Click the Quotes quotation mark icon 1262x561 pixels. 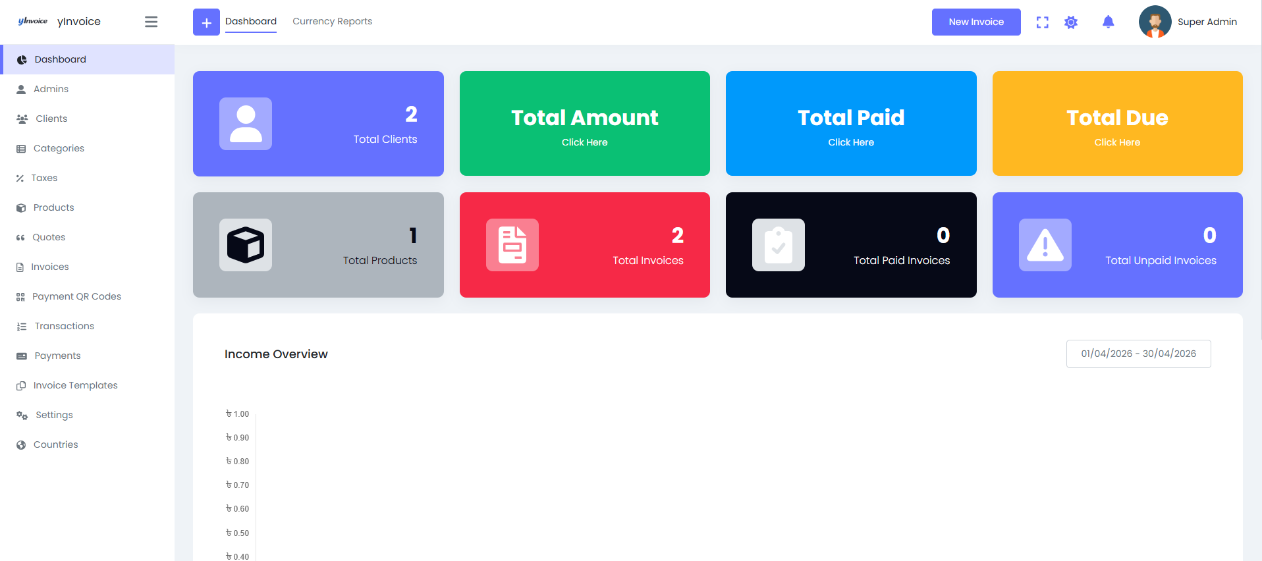(20, 237)
